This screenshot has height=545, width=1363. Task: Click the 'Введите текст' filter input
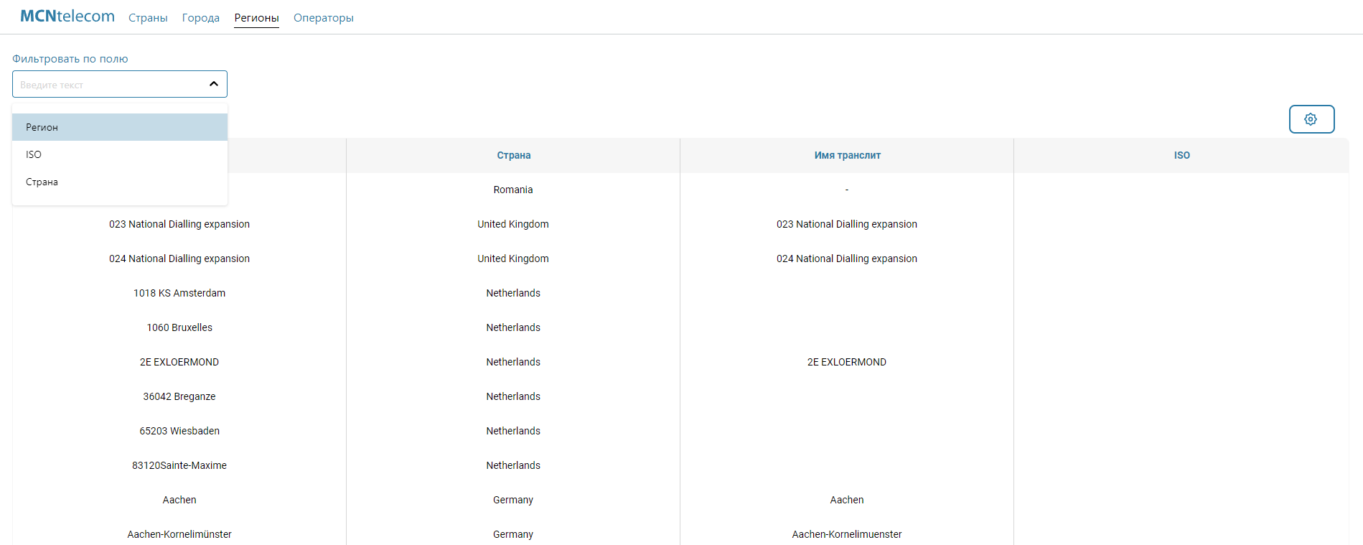[108, 85]
